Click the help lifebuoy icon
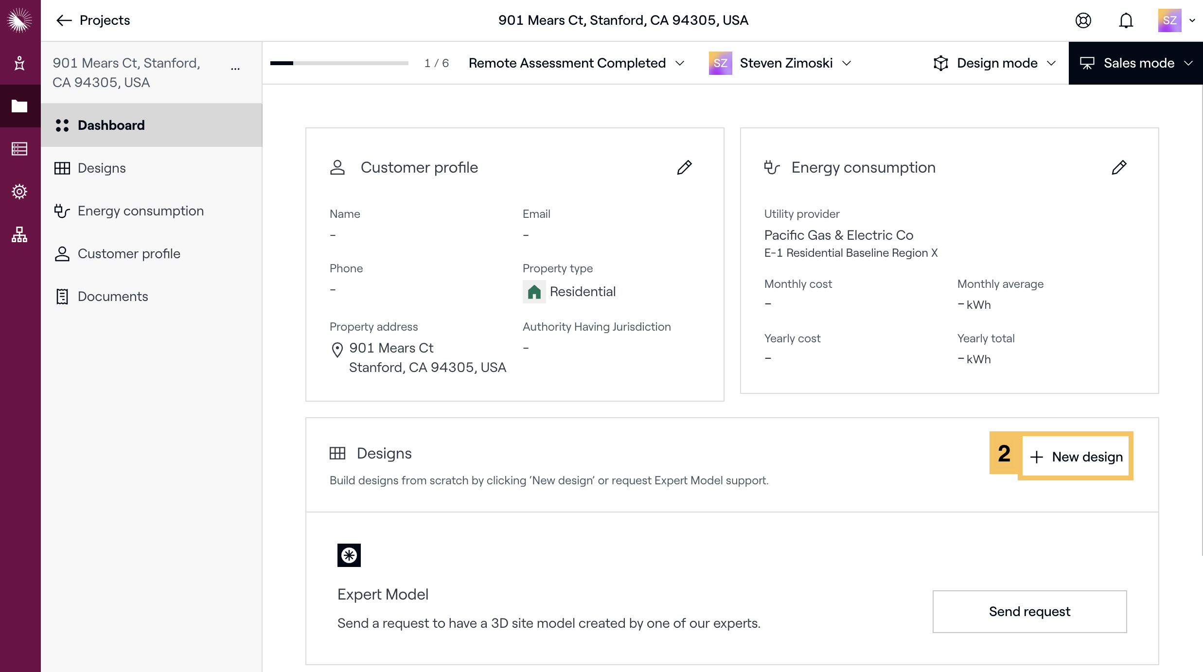This screenshot has height=672, width=1203. pyautogui.click(x=1083, y=20)
